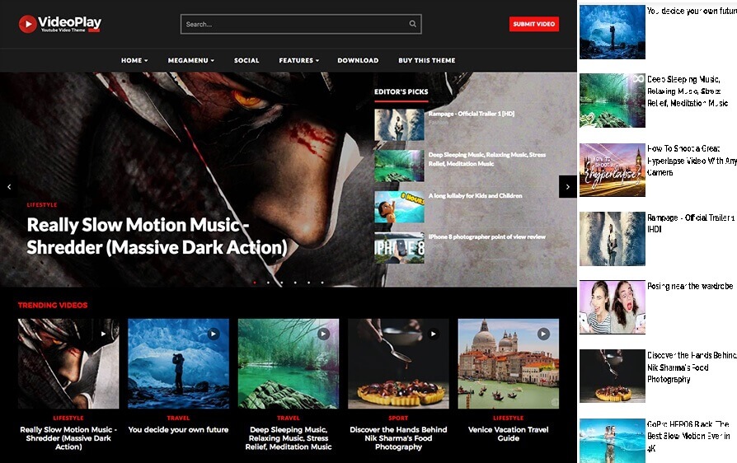Open trending title You decide your own future
Viewport: 737px width, 463px height.
click(178, 429)
